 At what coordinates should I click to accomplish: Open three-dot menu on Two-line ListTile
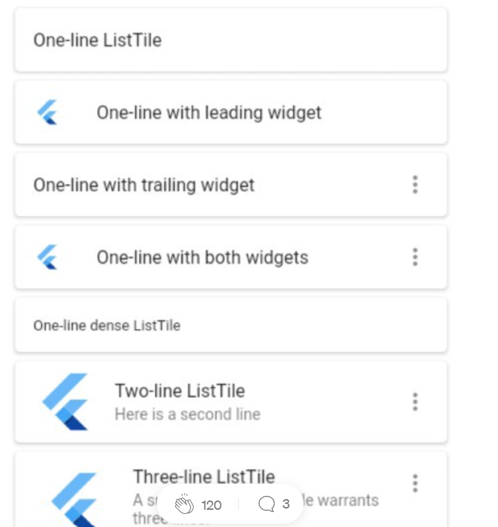pos(415,402)
